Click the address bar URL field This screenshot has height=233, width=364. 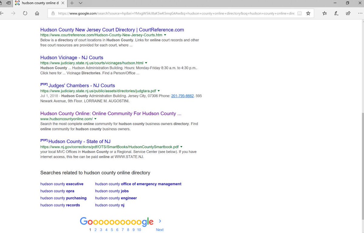pos(176,13)
